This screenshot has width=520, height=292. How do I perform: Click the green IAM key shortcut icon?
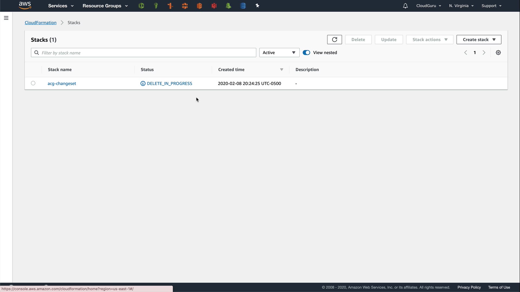156,6
